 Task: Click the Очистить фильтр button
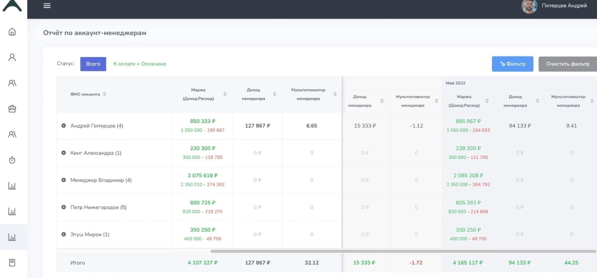567,64
